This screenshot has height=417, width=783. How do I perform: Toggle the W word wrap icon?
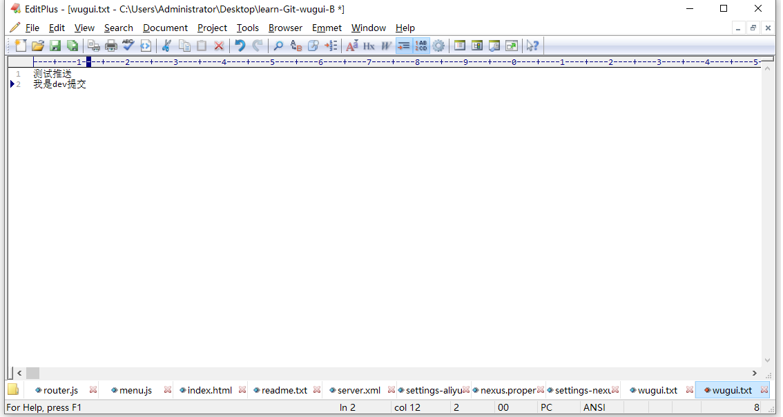coord(387,46)
